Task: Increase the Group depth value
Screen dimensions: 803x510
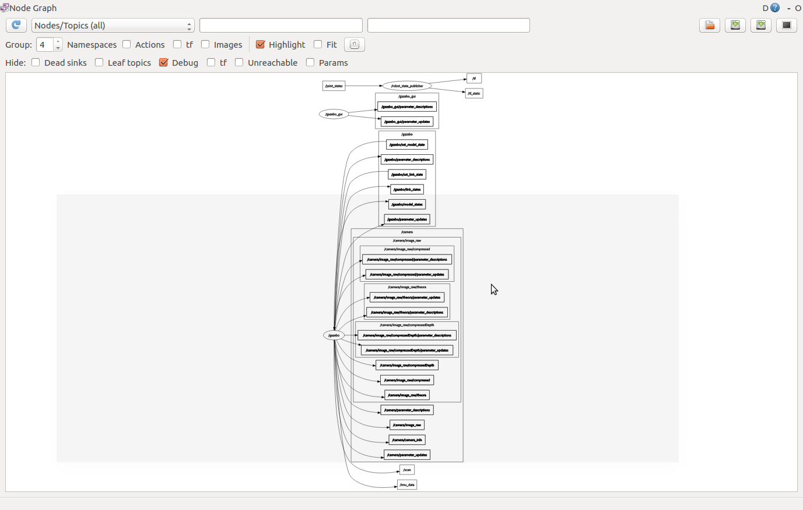Action: pos(58,41)
